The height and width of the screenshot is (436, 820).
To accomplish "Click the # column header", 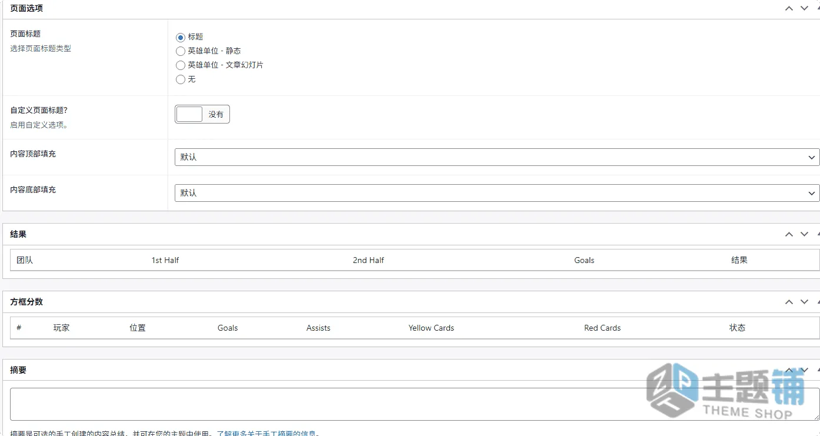I will 19,328.
